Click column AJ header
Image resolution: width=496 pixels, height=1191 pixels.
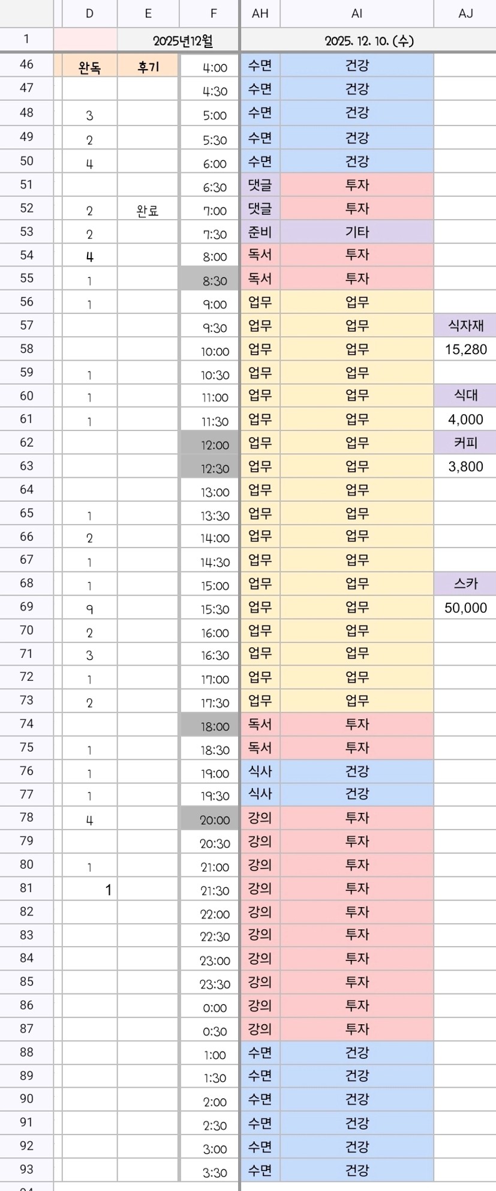point(465,13)
